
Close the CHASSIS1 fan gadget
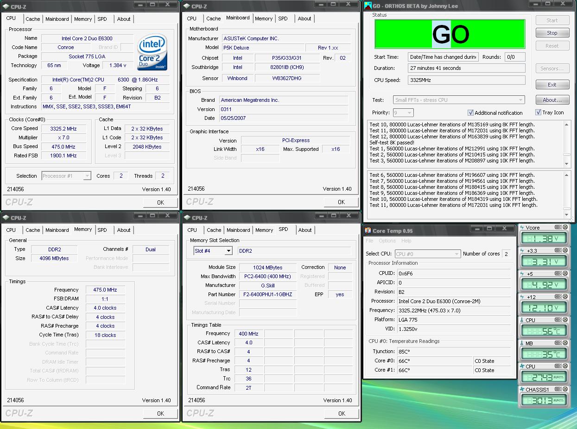(565, 389)
